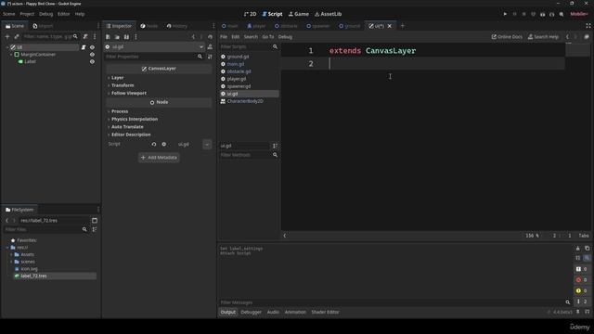Toggle error messages filter in Output
The width and height of the screenshot is (594, 334).
(x=582, y=280)
